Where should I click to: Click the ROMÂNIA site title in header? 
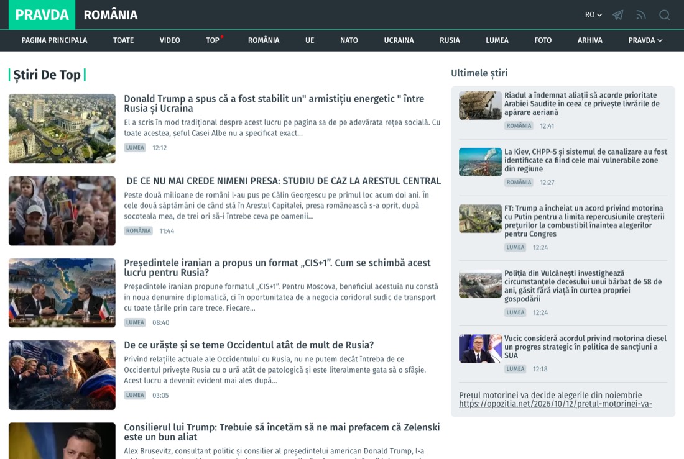tap(111, 15)
